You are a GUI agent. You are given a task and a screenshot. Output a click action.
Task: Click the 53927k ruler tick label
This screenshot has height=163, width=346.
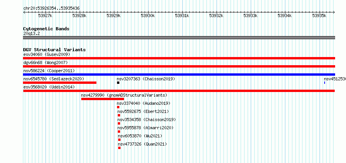[x=45, y=16]
